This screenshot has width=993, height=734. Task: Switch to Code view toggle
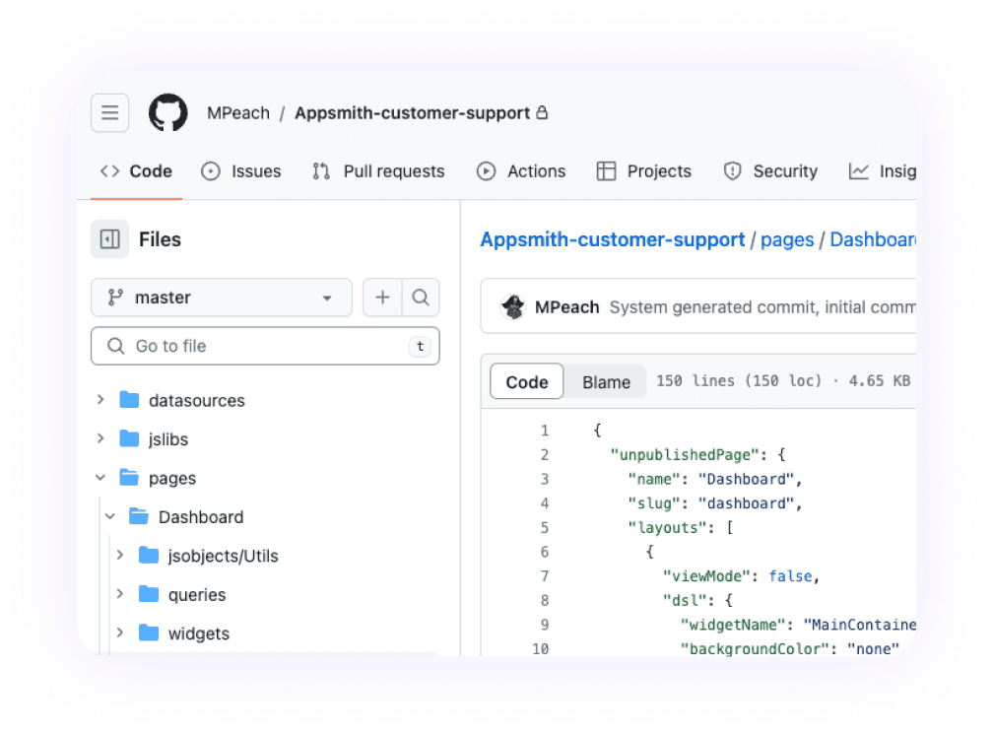point(526,382)
